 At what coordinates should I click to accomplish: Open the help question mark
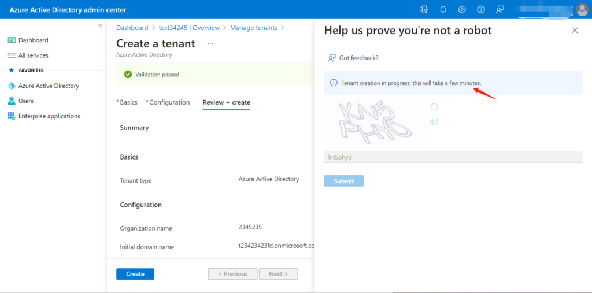coord(480,9)
